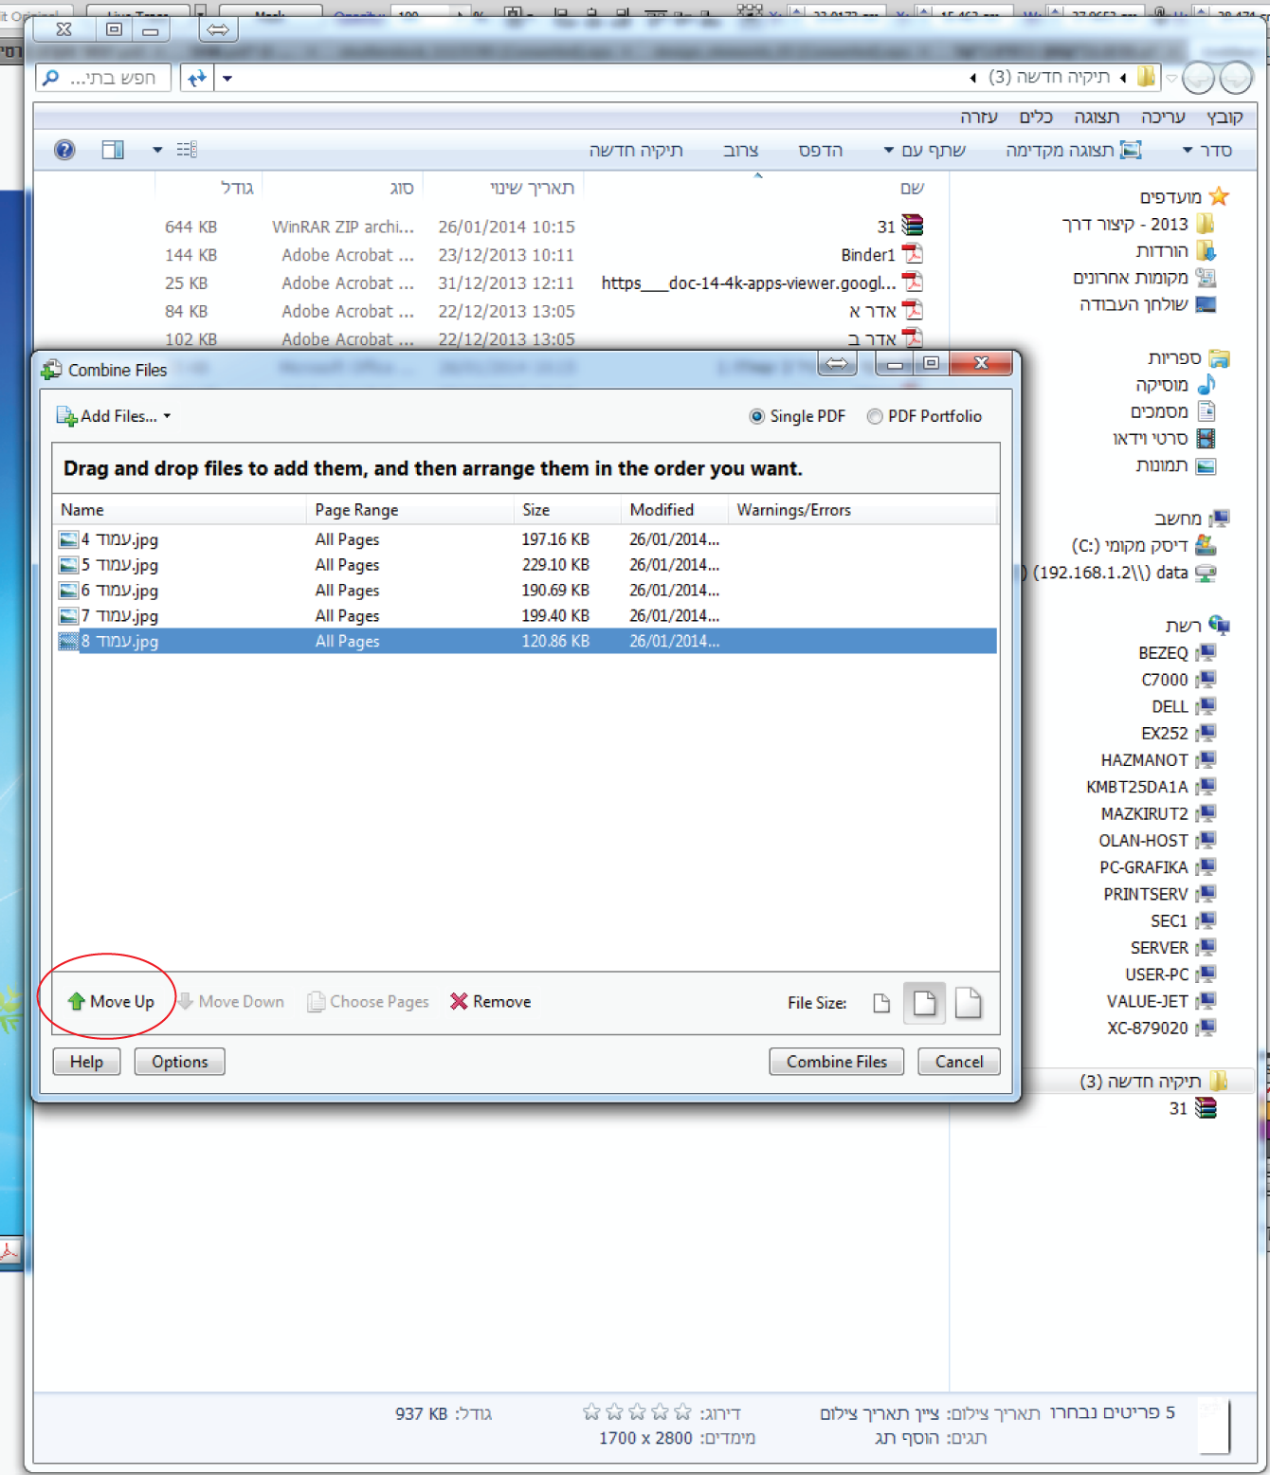Choose the default file size icon
Viewport: 1270px width, 1475px height.
click(924, 1002)
